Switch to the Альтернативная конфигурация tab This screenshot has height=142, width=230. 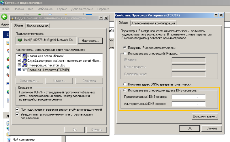pos(153,23)
